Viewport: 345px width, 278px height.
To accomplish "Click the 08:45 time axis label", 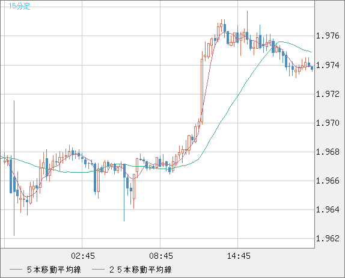I will click(161, 256).
